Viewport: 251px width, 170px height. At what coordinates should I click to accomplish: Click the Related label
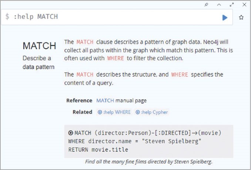pyautogui.click(x=82, y=112)
